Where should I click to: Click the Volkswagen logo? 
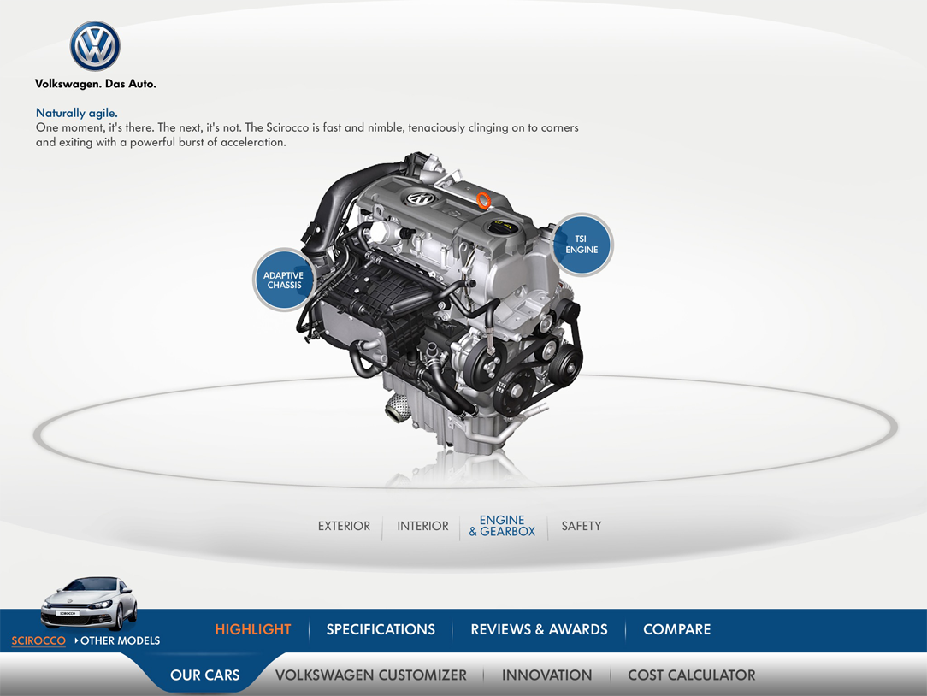tap(95, 46)
